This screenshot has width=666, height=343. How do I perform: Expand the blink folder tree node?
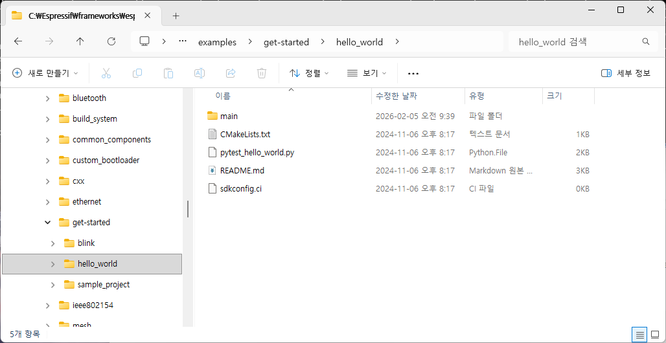tap(52, 243)
